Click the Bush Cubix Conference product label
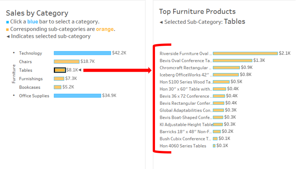This screenshot has width=299, height=169. [185, 139]
